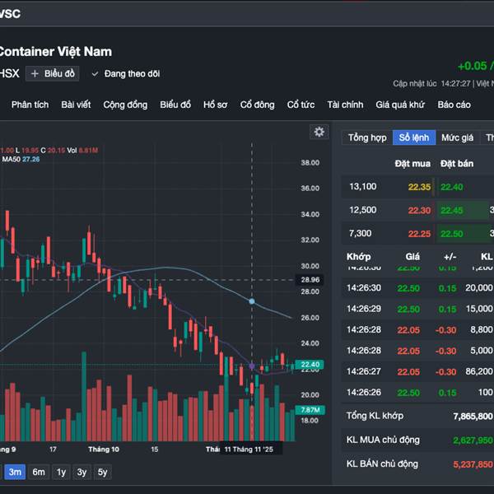Switch to the Bài viết tab
Image resolution: width=494 pixels, height=494 pixels.
click(76, 105)
